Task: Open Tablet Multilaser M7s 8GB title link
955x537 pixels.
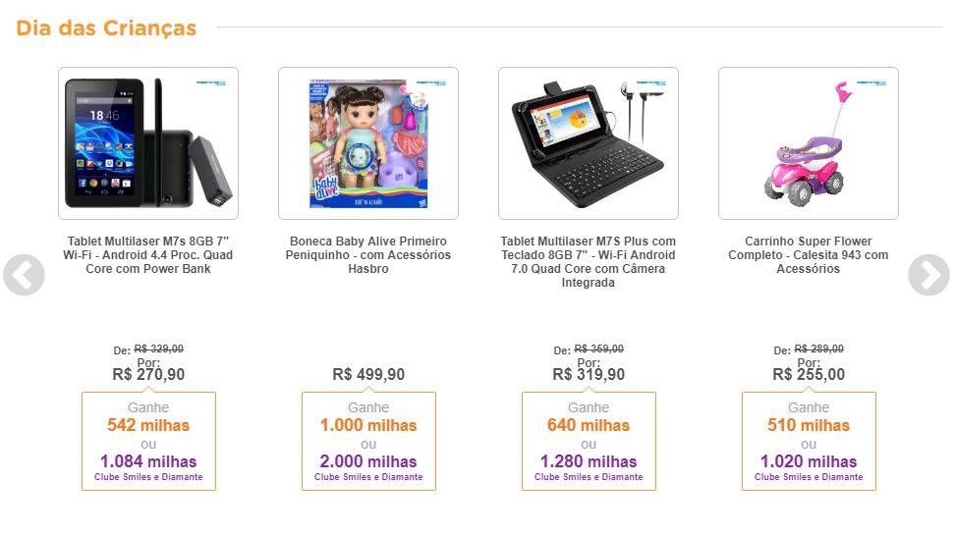Action: (x=148, y=255)
